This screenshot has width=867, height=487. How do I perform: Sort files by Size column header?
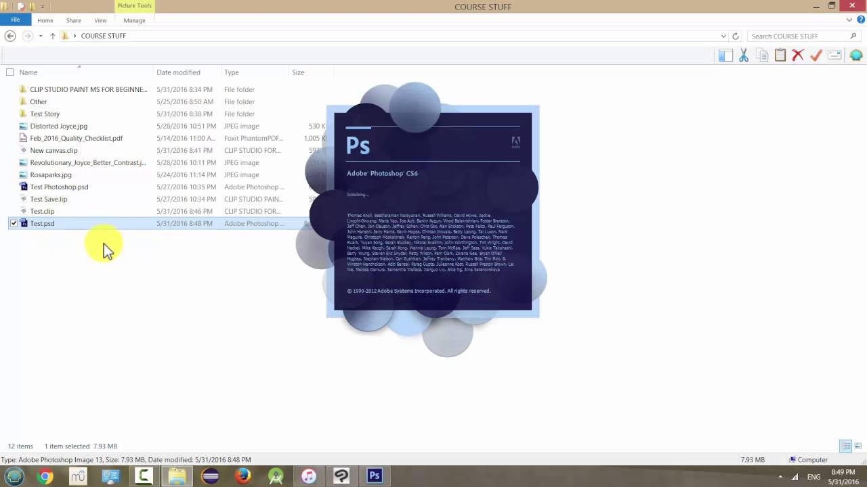click(x=298, y=72)
